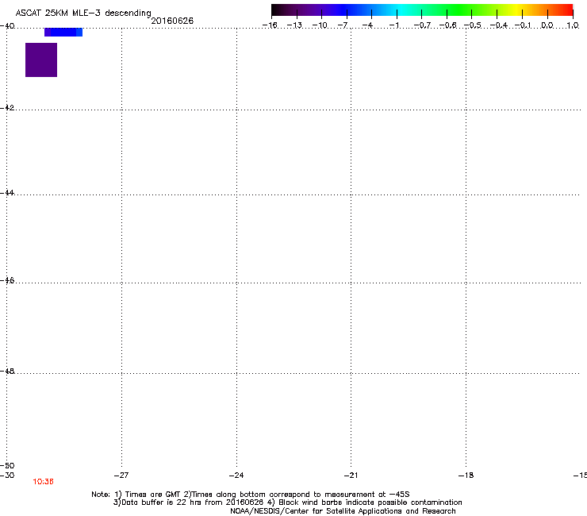
Task: Click the -44 latitude axis label
Action: click(x=7, y=193)
